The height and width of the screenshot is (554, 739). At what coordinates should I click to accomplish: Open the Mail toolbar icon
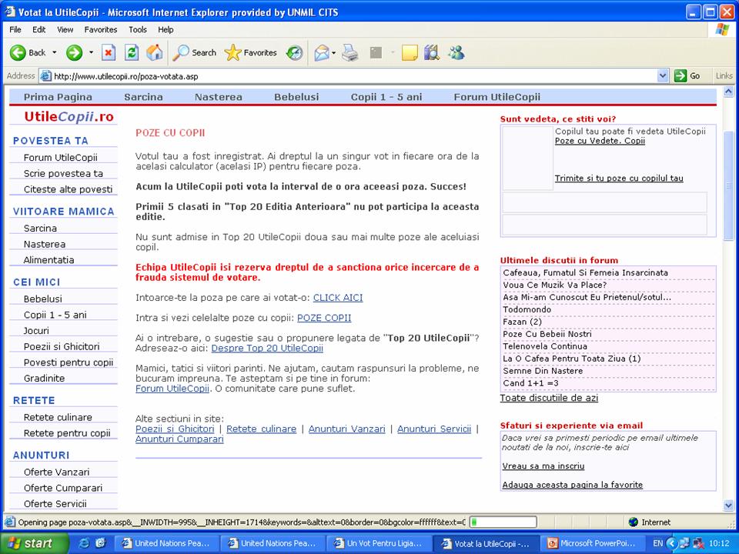click(321, 53)
